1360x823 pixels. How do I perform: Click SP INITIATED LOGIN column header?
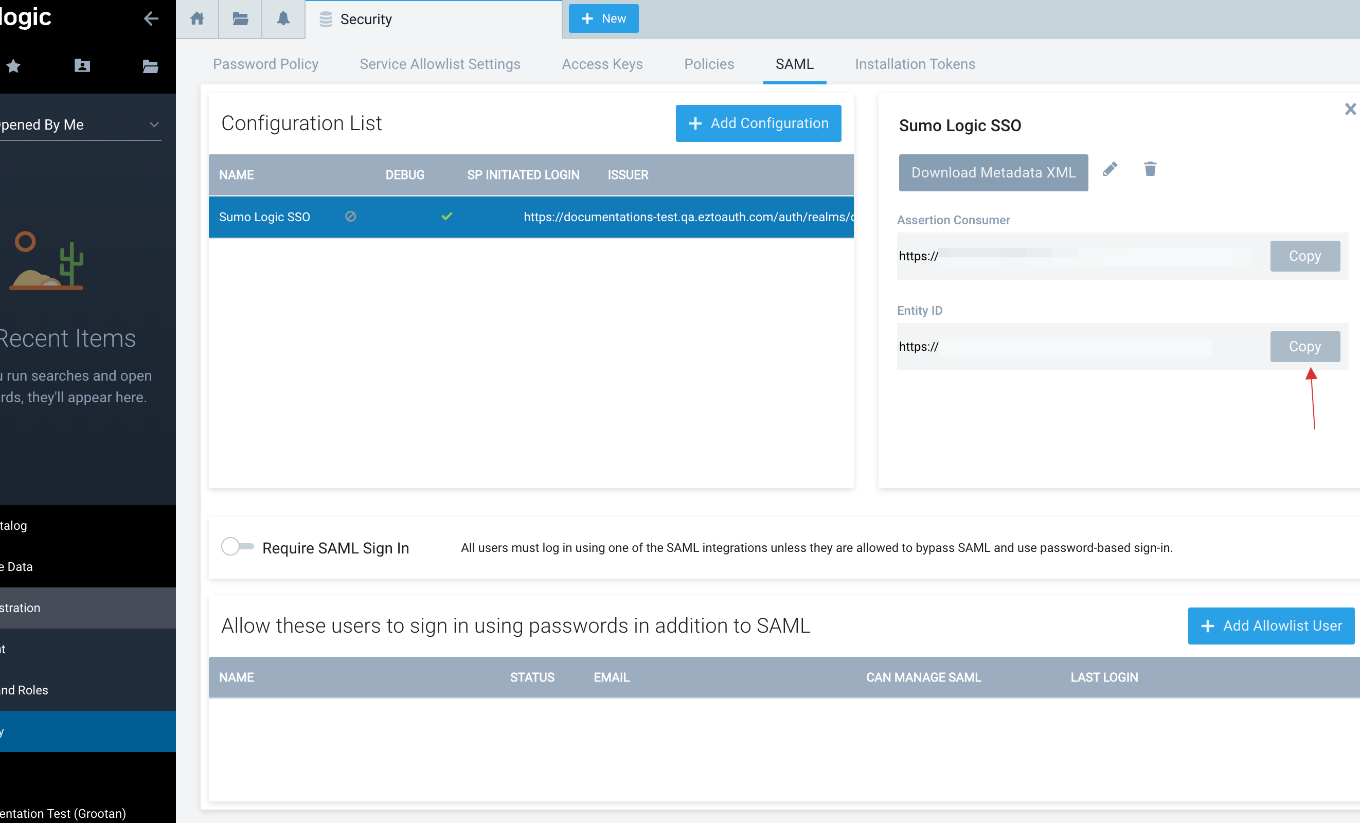point(523,175)
